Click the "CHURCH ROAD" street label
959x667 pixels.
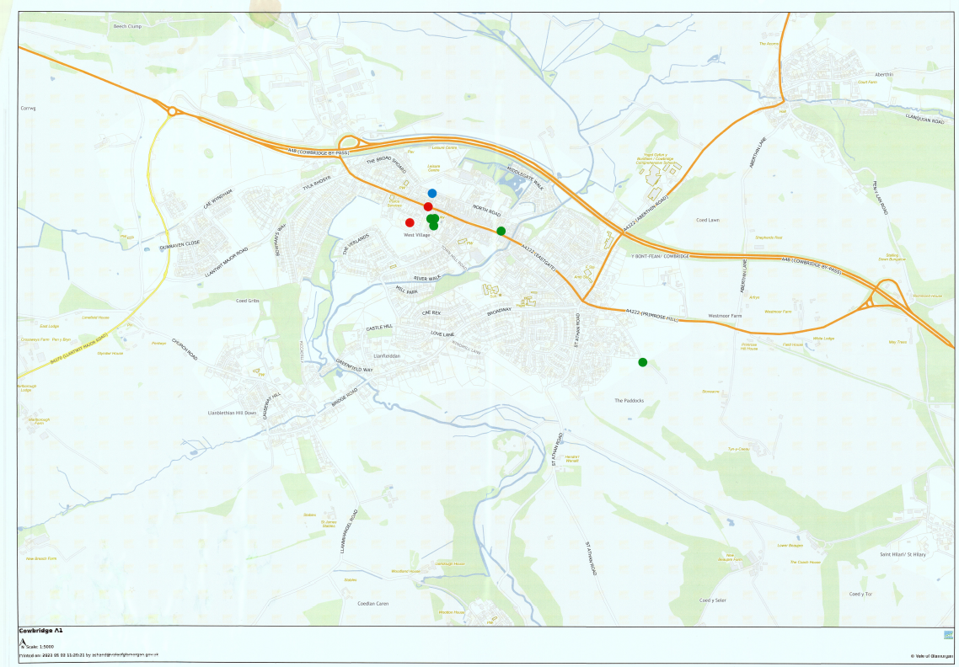(x=184, y=350)
